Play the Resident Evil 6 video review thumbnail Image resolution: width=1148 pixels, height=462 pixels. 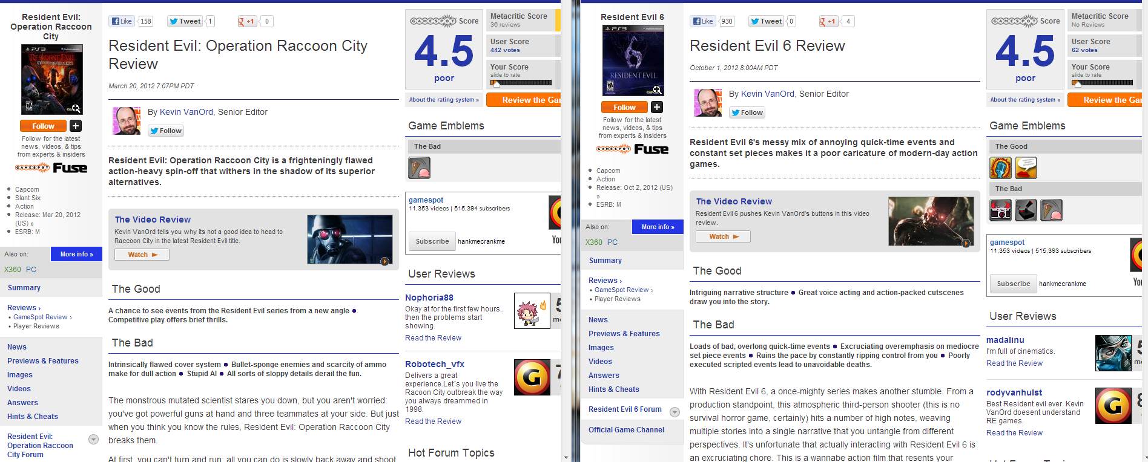(x=931, y=221)
